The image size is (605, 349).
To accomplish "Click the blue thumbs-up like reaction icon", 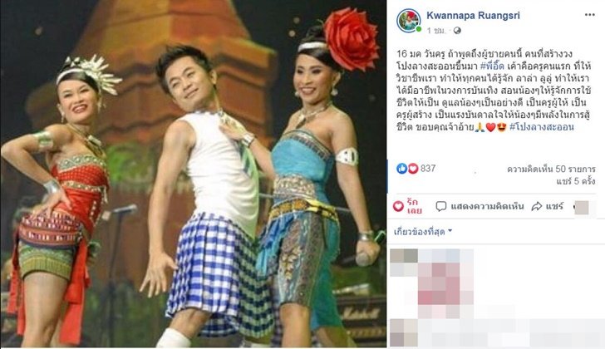I will [x=401, y=168].
